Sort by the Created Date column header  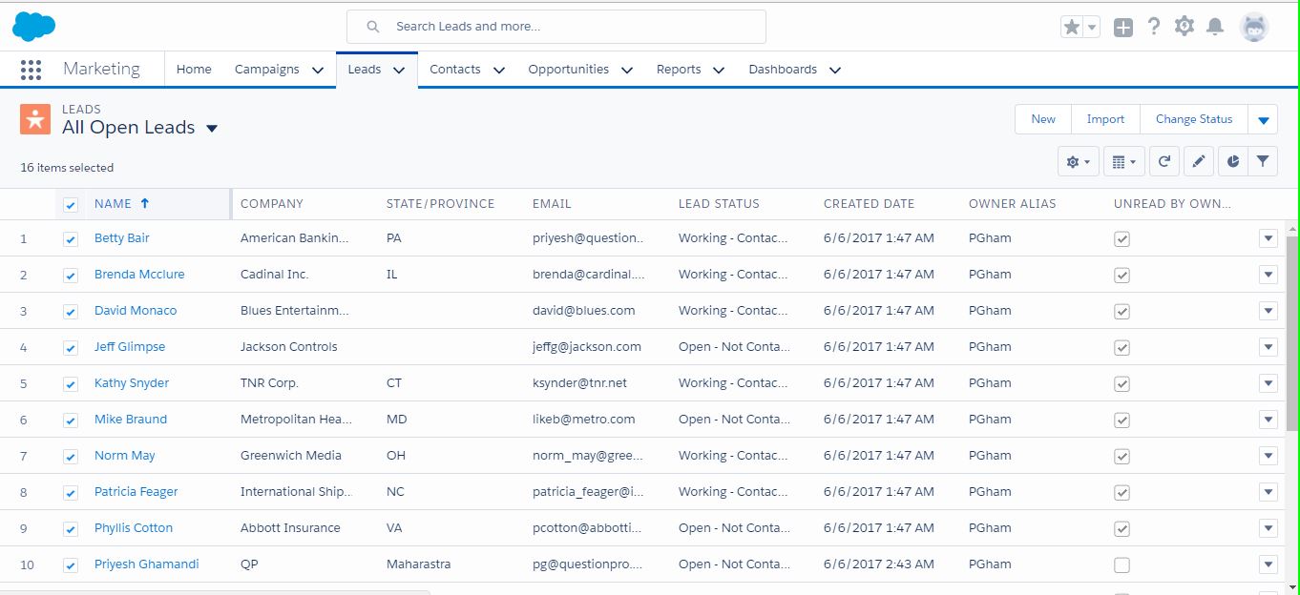pos(869,204)
